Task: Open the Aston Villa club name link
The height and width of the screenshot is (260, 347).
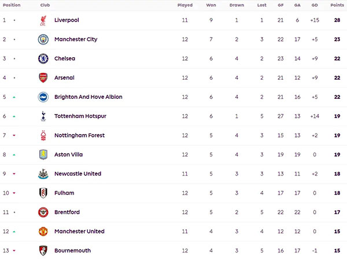Action: [69, 154]
